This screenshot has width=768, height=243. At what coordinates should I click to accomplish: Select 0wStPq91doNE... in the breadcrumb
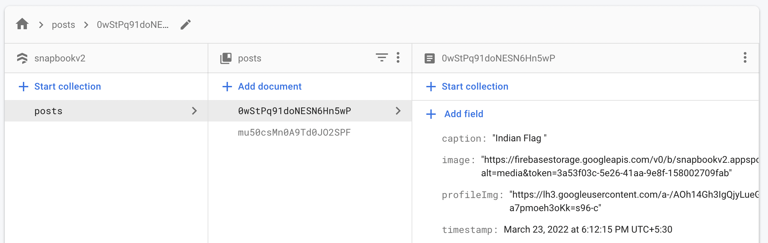pyautogui.click(x=133, y=25)
